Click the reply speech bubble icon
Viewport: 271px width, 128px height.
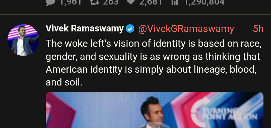[x=50, y=3]
